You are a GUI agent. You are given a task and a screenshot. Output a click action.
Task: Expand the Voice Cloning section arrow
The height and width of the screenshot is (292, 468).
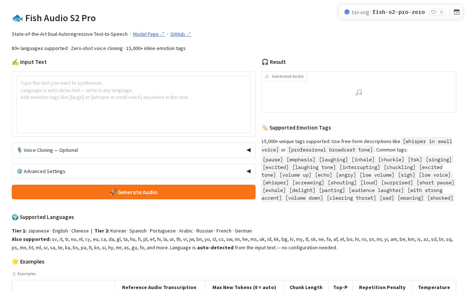pyautogui.click(x=249, y=150)
